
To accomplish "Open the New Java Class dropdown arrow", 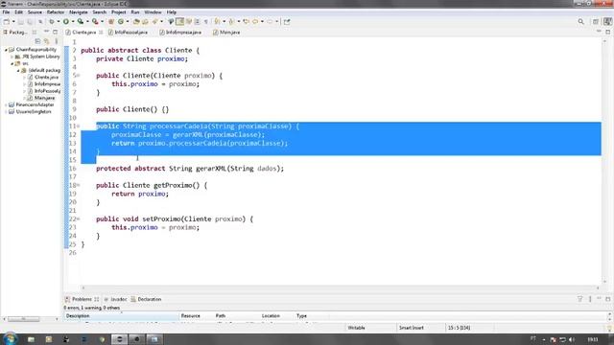I will (x=128, y=21).
